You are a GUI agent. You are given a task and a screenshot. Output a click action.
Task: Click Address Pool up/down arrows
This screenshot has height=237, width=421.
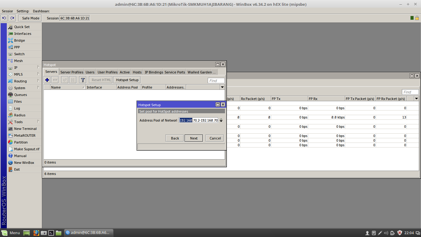221,120
